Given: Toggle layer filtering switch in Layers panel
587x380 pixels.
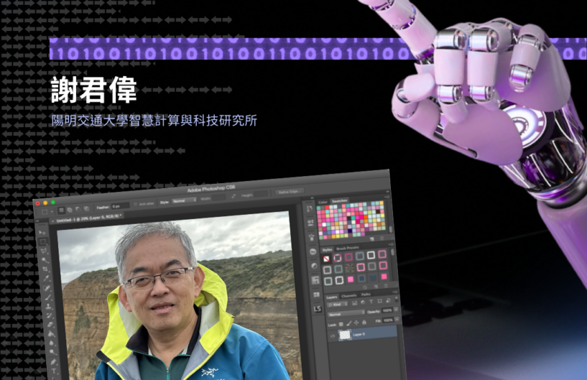Looking at the screenshot, I should tap(396, 299).
